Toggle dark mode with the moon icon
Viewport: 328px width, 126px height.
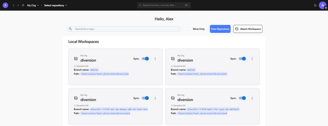[315, 5]
